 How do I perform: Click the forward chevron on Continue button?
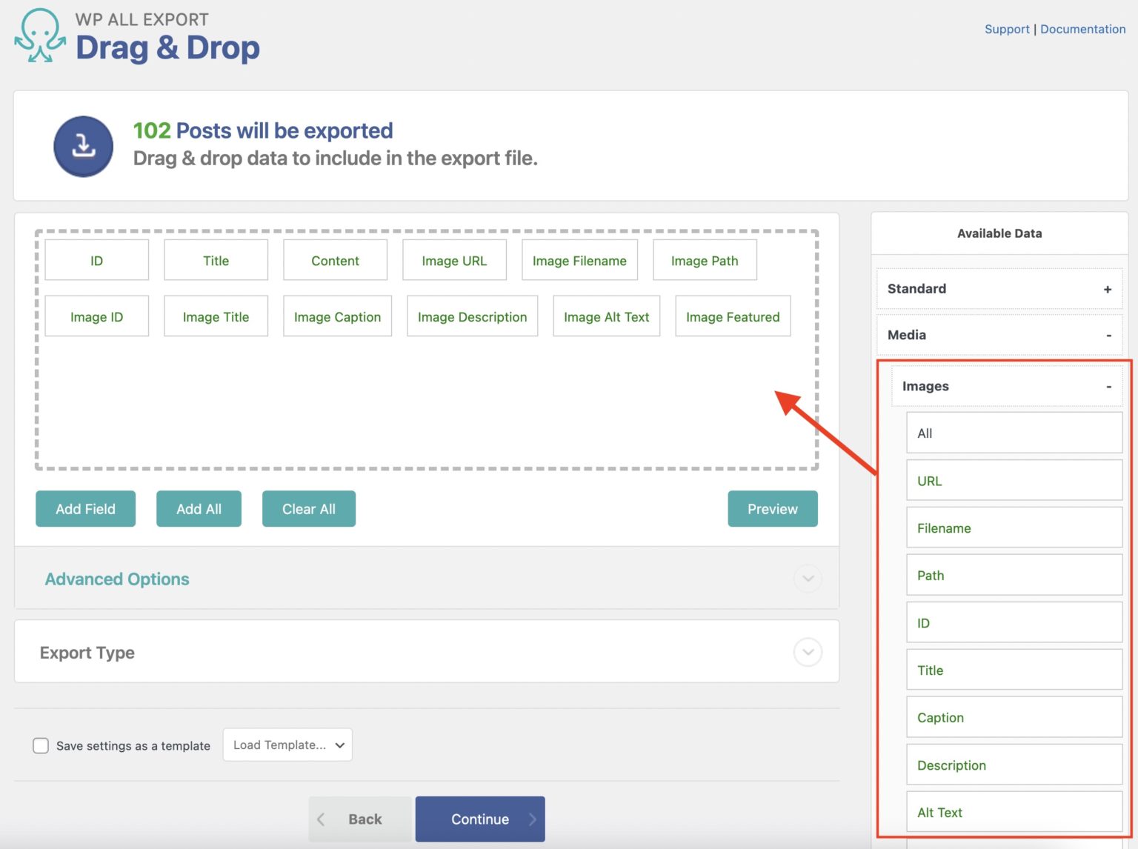532,819
